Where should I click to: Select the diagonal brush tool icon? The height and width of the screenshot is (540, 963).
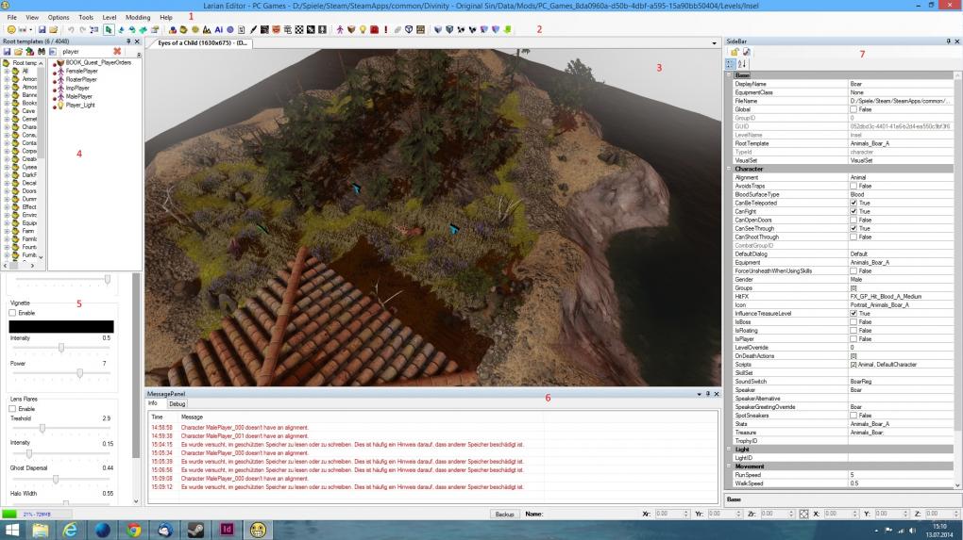pos(253,29)
